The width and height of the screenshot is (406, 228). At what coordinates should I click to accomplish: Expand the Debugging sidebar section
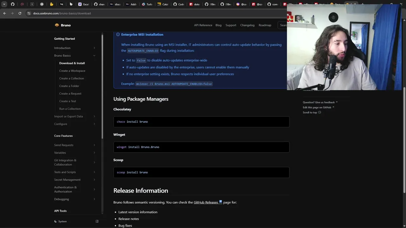75,199
